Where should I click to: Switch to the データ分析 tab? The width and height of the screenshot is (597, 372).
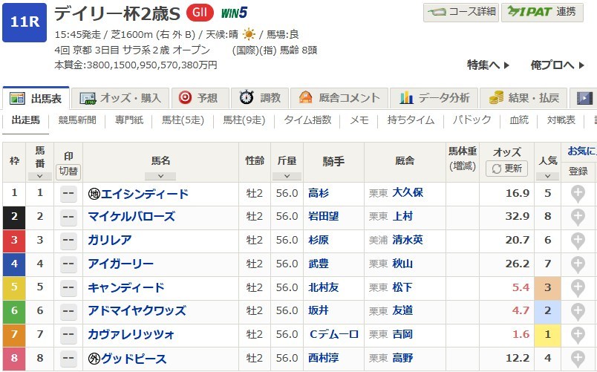pyautogui.click(x=434, y=97)
